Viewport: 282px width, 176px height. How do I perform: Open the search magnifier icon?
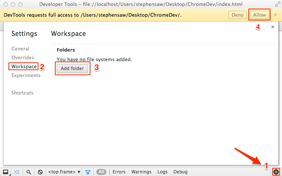29,172
